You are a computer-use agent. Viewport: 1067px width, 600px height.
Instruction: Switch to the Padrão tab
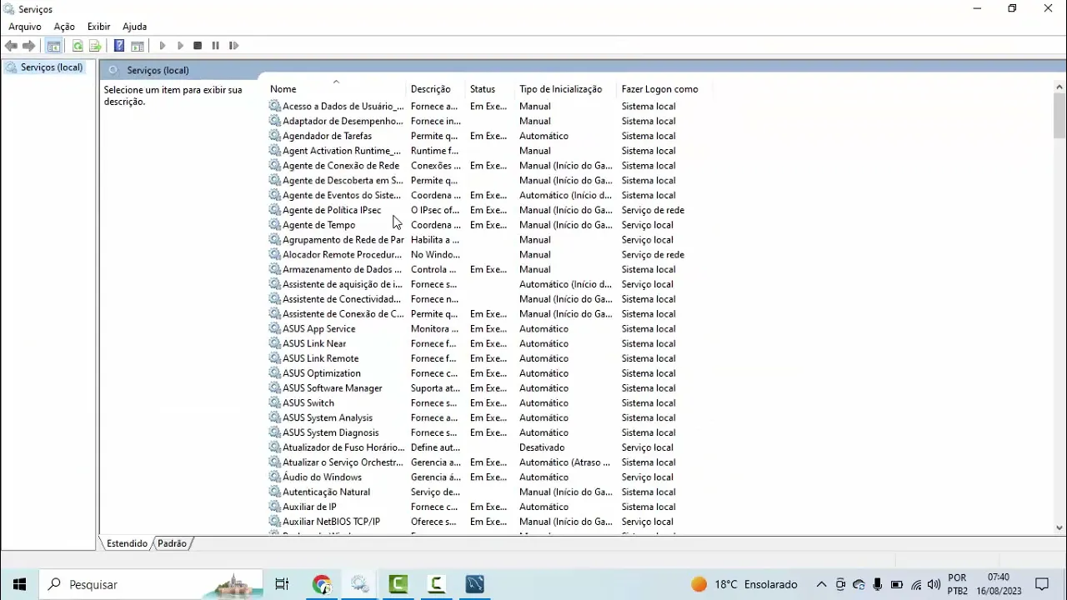point(172,543)
